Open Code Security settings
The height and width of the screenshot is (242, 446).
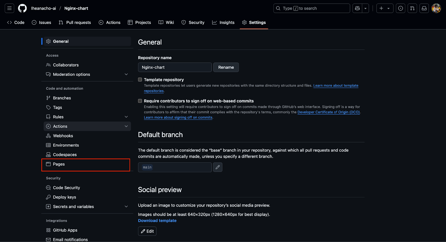click(x=87, y=188)
